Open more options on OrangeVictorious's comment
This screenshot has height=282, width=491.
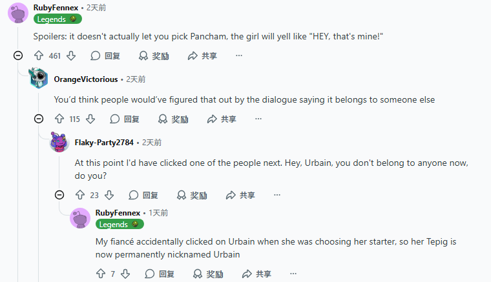[258, 119]
